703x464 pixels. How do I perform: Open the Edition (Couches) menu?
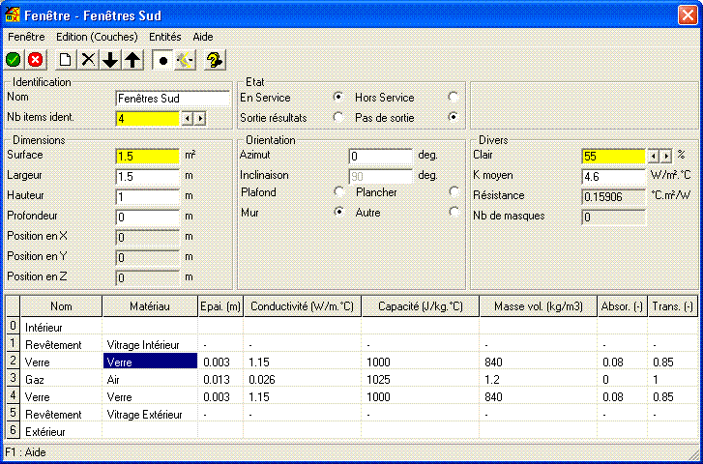coord(97,37)
